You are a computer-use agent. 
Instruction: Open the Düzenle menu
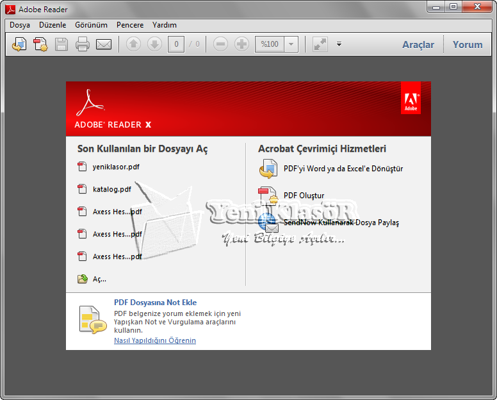53,25
